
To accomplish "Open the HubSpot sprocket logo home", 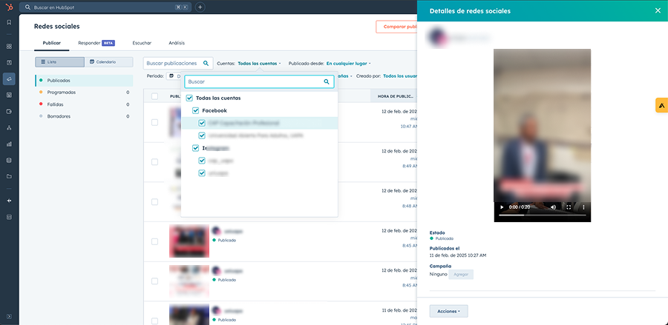I will (10, 7).
